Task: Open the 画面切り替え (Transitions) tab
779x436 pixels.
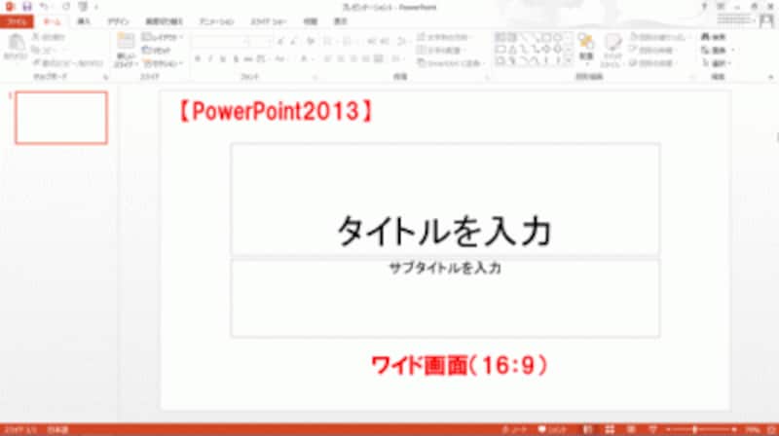Action: point(164,21)
